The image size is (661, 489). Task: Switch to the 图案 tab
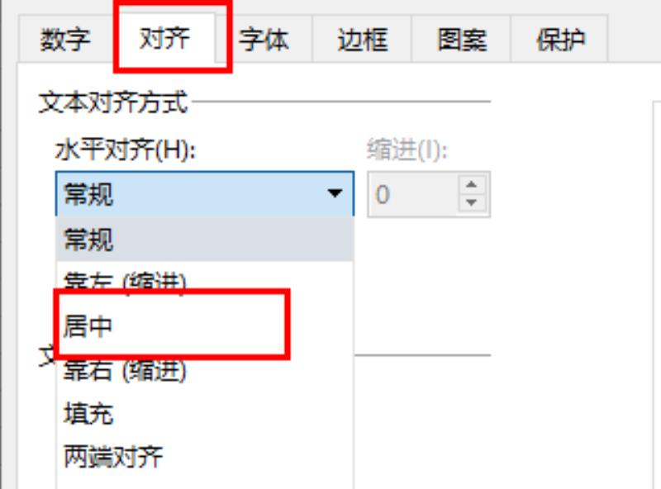coord(462,40)
